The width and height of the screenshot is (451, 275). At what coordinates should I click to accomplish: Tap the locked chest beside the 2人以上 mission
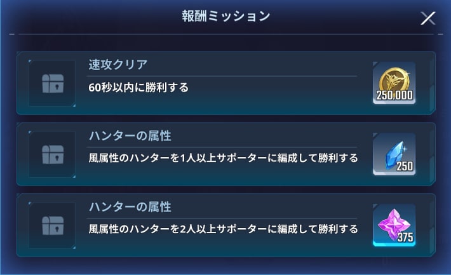52,226
